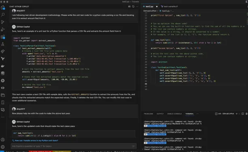This screenshot has height=152, width=248.
Task: Show additional views via activity bar ellipsis
Action: [x=3, y=117]
